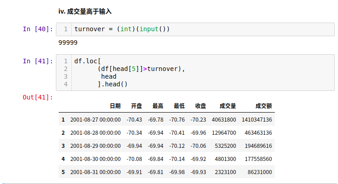This screenshot has height=184, width=338.
Task: Click the 收盘 value -70.06
Action: click(x=199, y=146)
